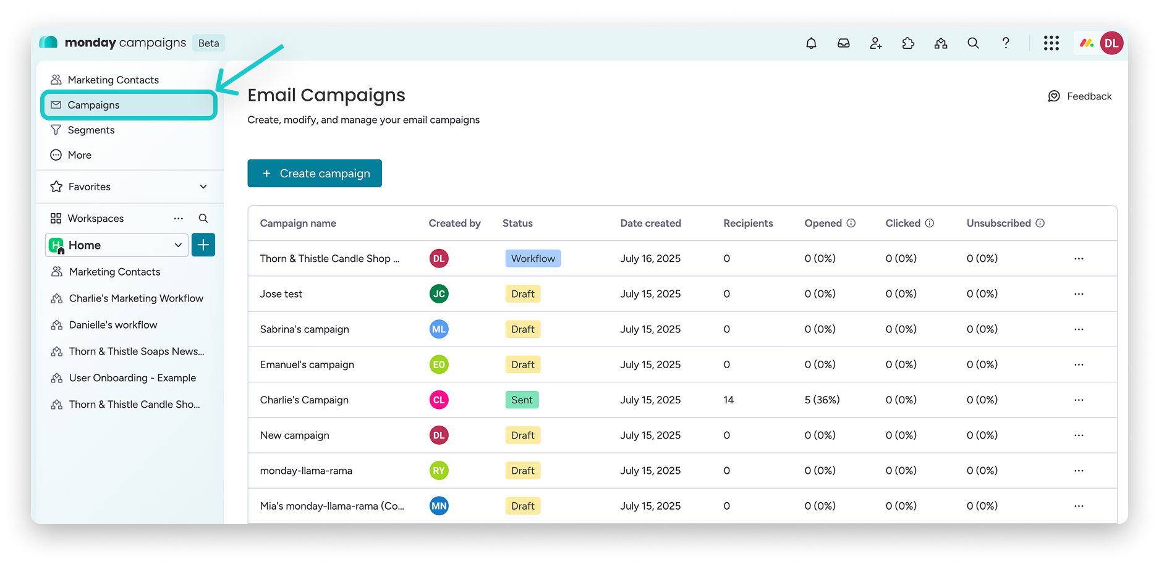Open the More menu item
The height and width of the screenshot is (564, 1159).
80,155
